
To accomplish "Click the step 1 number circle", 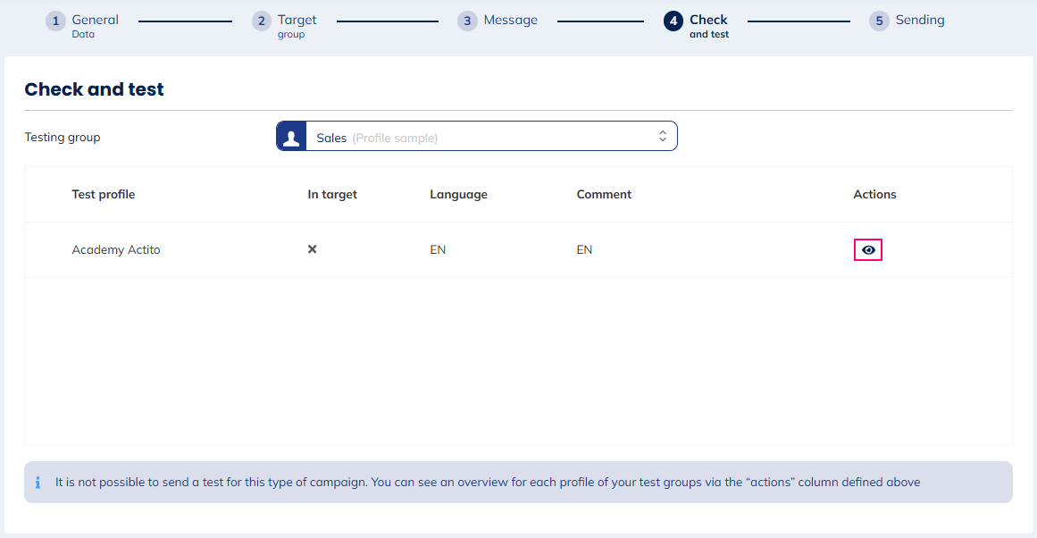I will pyautogui.click(x=56, y=21).
